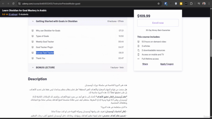Click video icon beside Weekly Goal Tracker
Screen dimensions: 212x119
pos(32,42)
